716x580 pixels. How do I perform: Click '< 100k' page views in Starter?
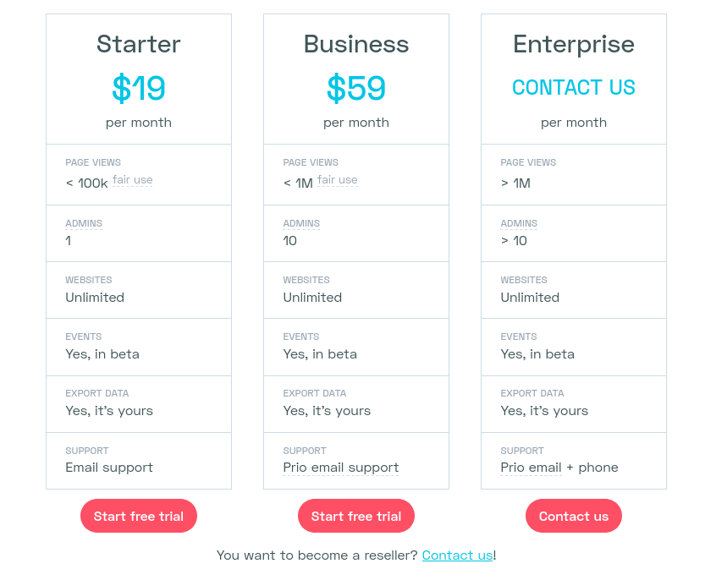coord(87,183)
